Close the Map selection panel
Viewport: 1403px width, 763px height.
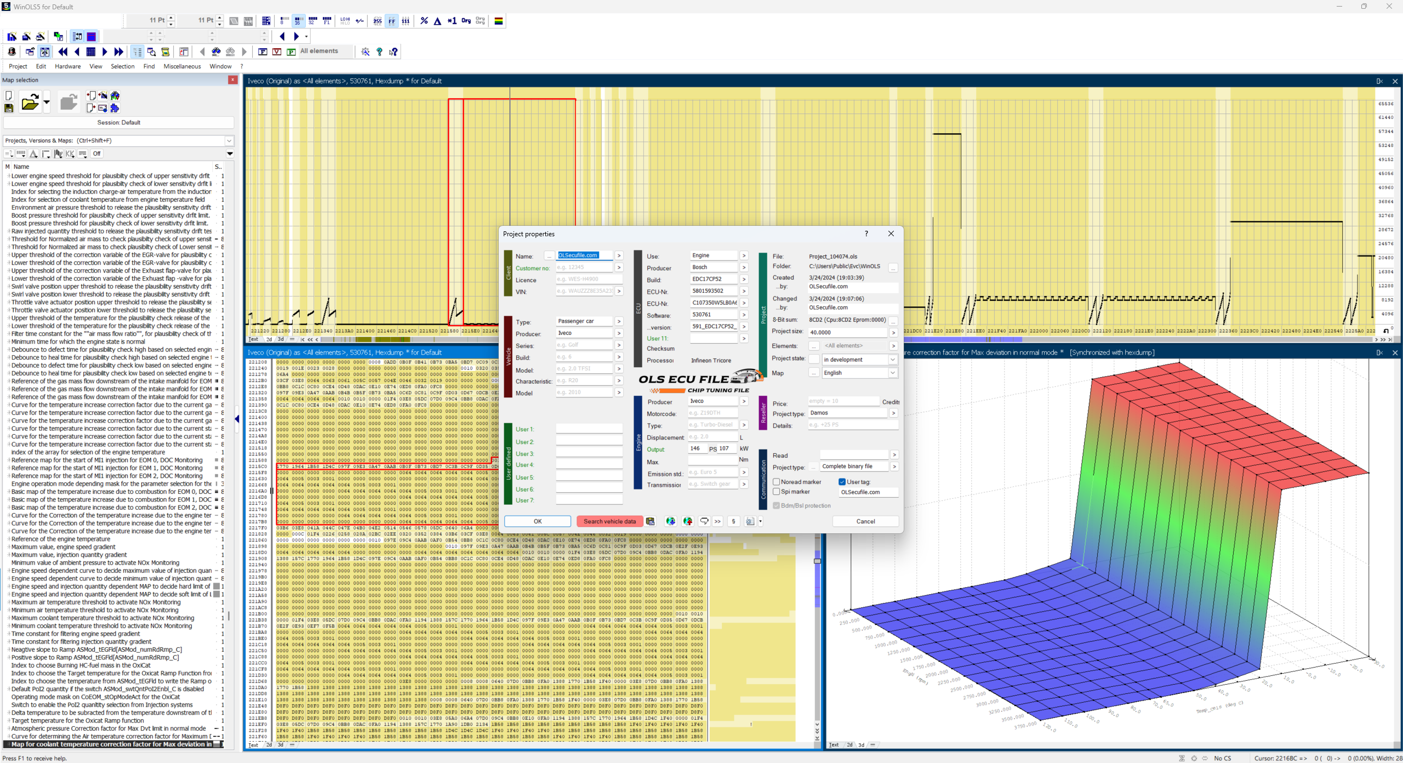click(233, 80)
